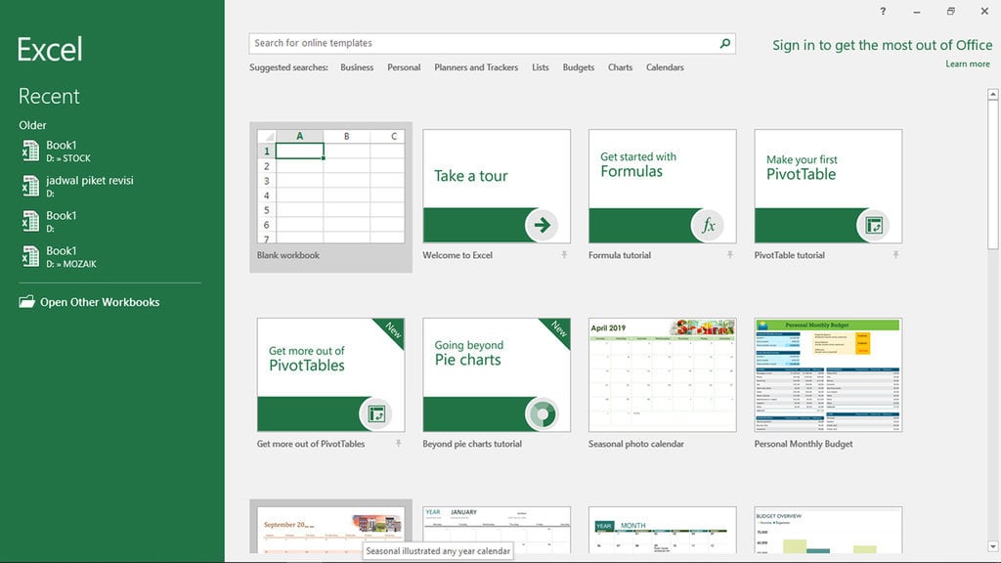This screenshot has height=563, width=1001.
Task: Select the Business suggested search
Action: click(357, 67)
